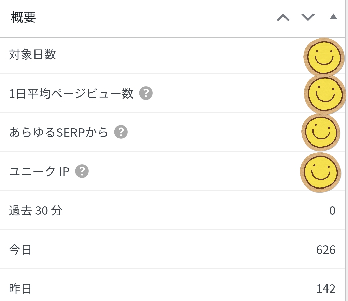Click the 過去 30 分 row label
Viewport: 348px width, 301px height.
coord(36,211)
